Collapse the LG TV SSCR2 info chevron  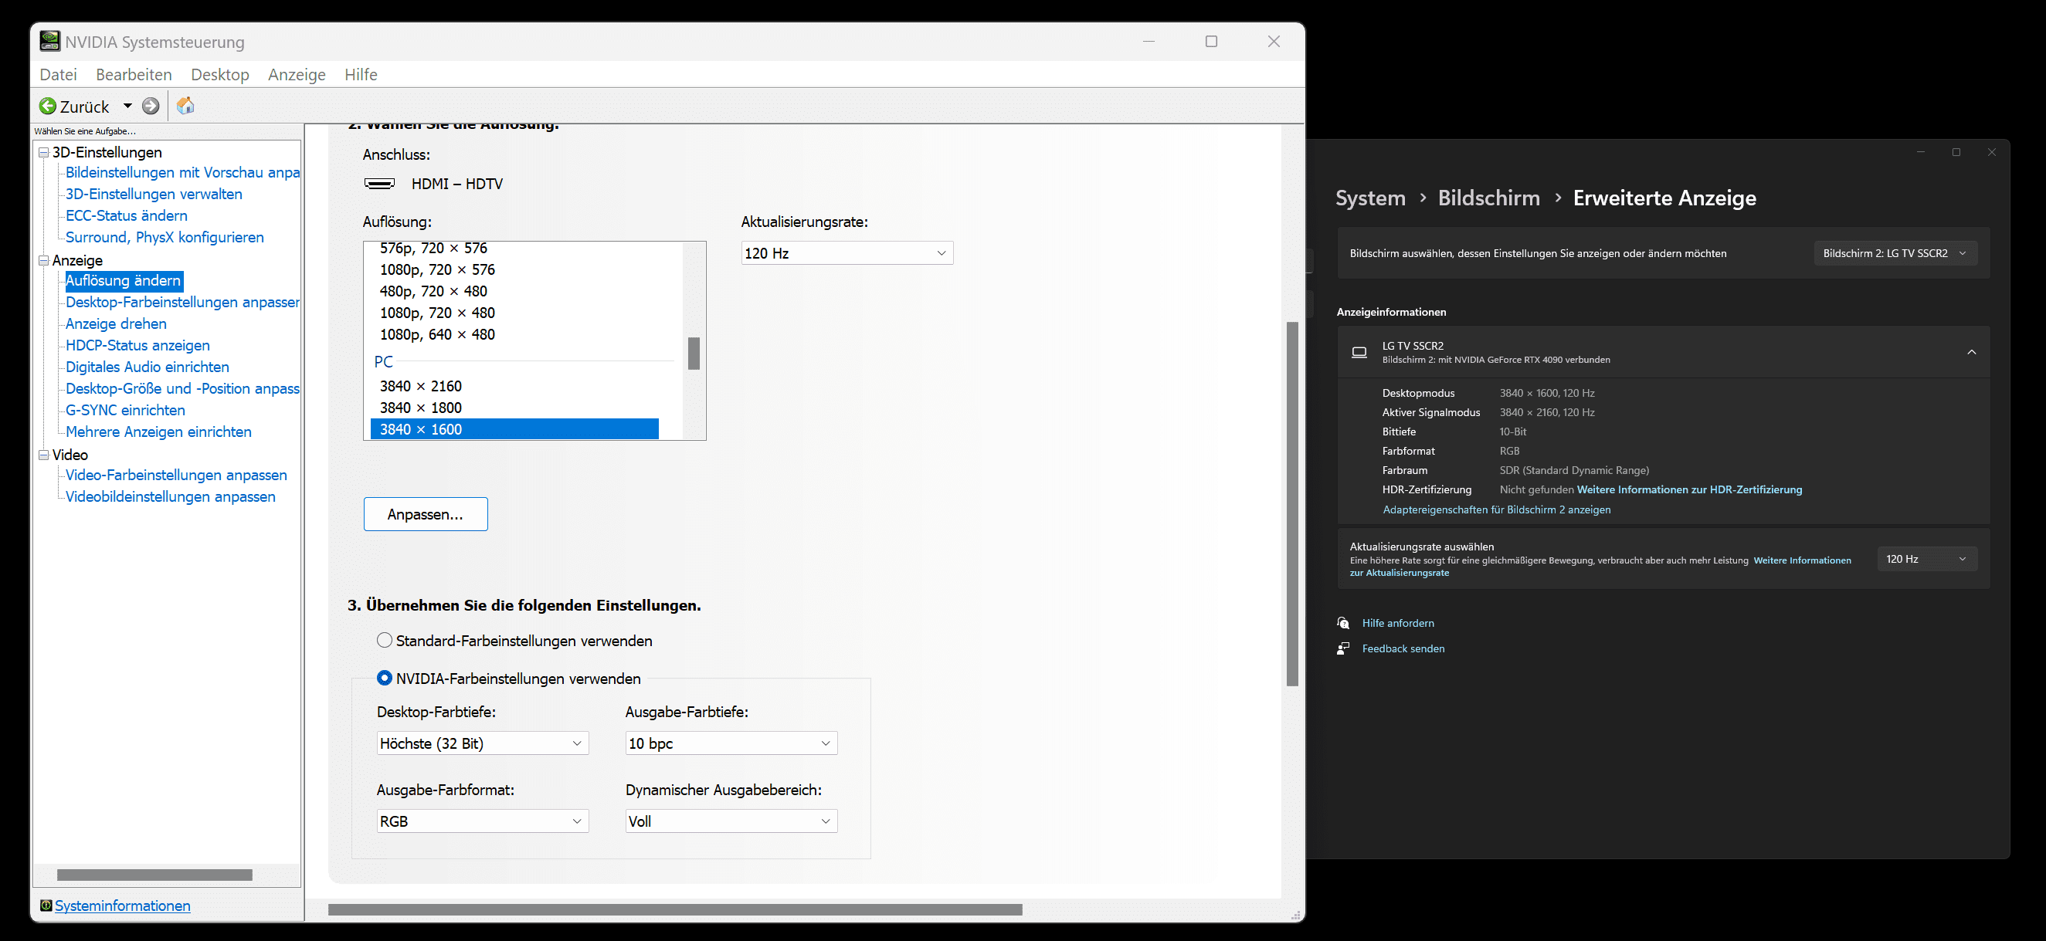1972,353
